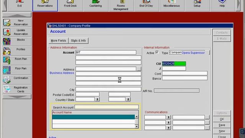The image size is (245, 138).
Task: Open Room Plan from the sidebar
Action: pos(17,61)
